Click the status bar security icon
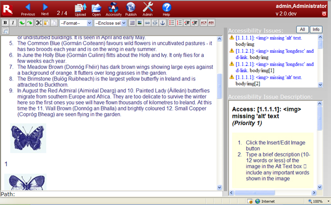This screenshot has width=331, height=205. click(250, 201)
